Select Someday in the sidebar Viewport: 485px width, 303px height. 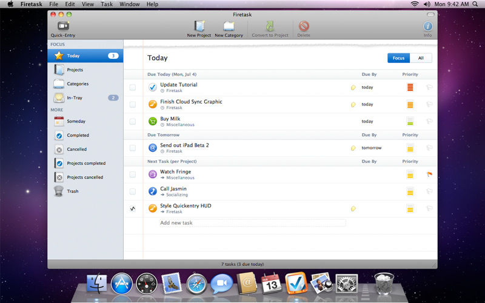coord(76,121)
